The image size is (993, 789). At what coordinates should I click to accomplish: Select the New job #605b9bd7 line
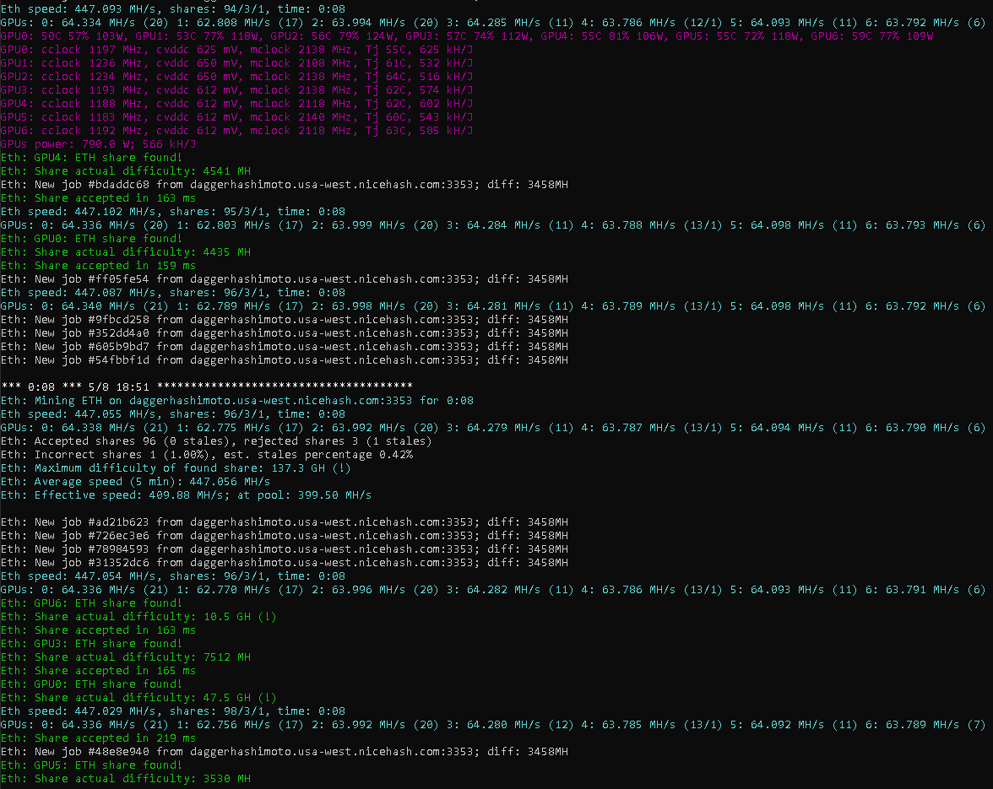[x=285, y=347]
